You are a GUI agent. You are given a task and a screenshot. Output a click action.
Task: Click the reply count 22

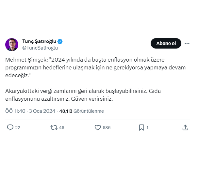pyautogui.click(x=18, y=128)
